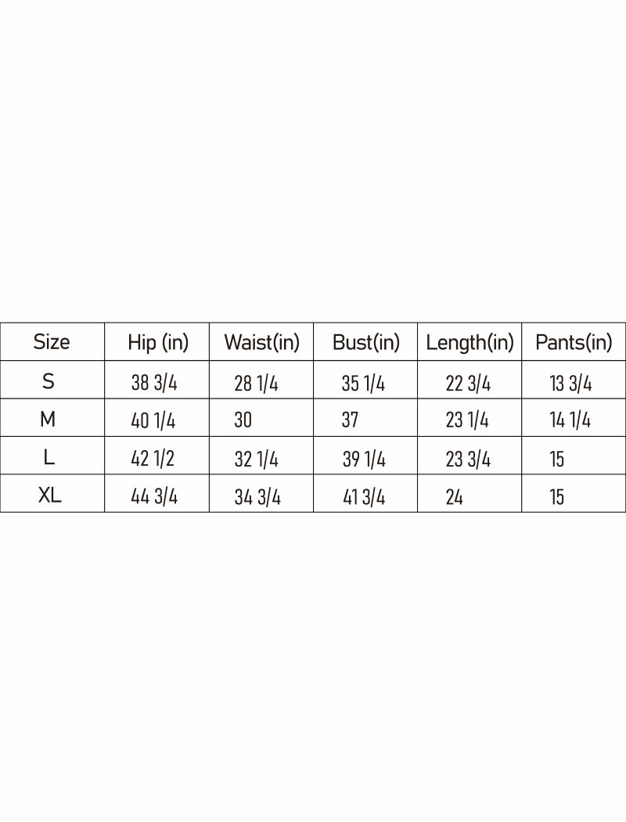
Task: Click the 39 1/4 bust value
Action: (364, 459)
